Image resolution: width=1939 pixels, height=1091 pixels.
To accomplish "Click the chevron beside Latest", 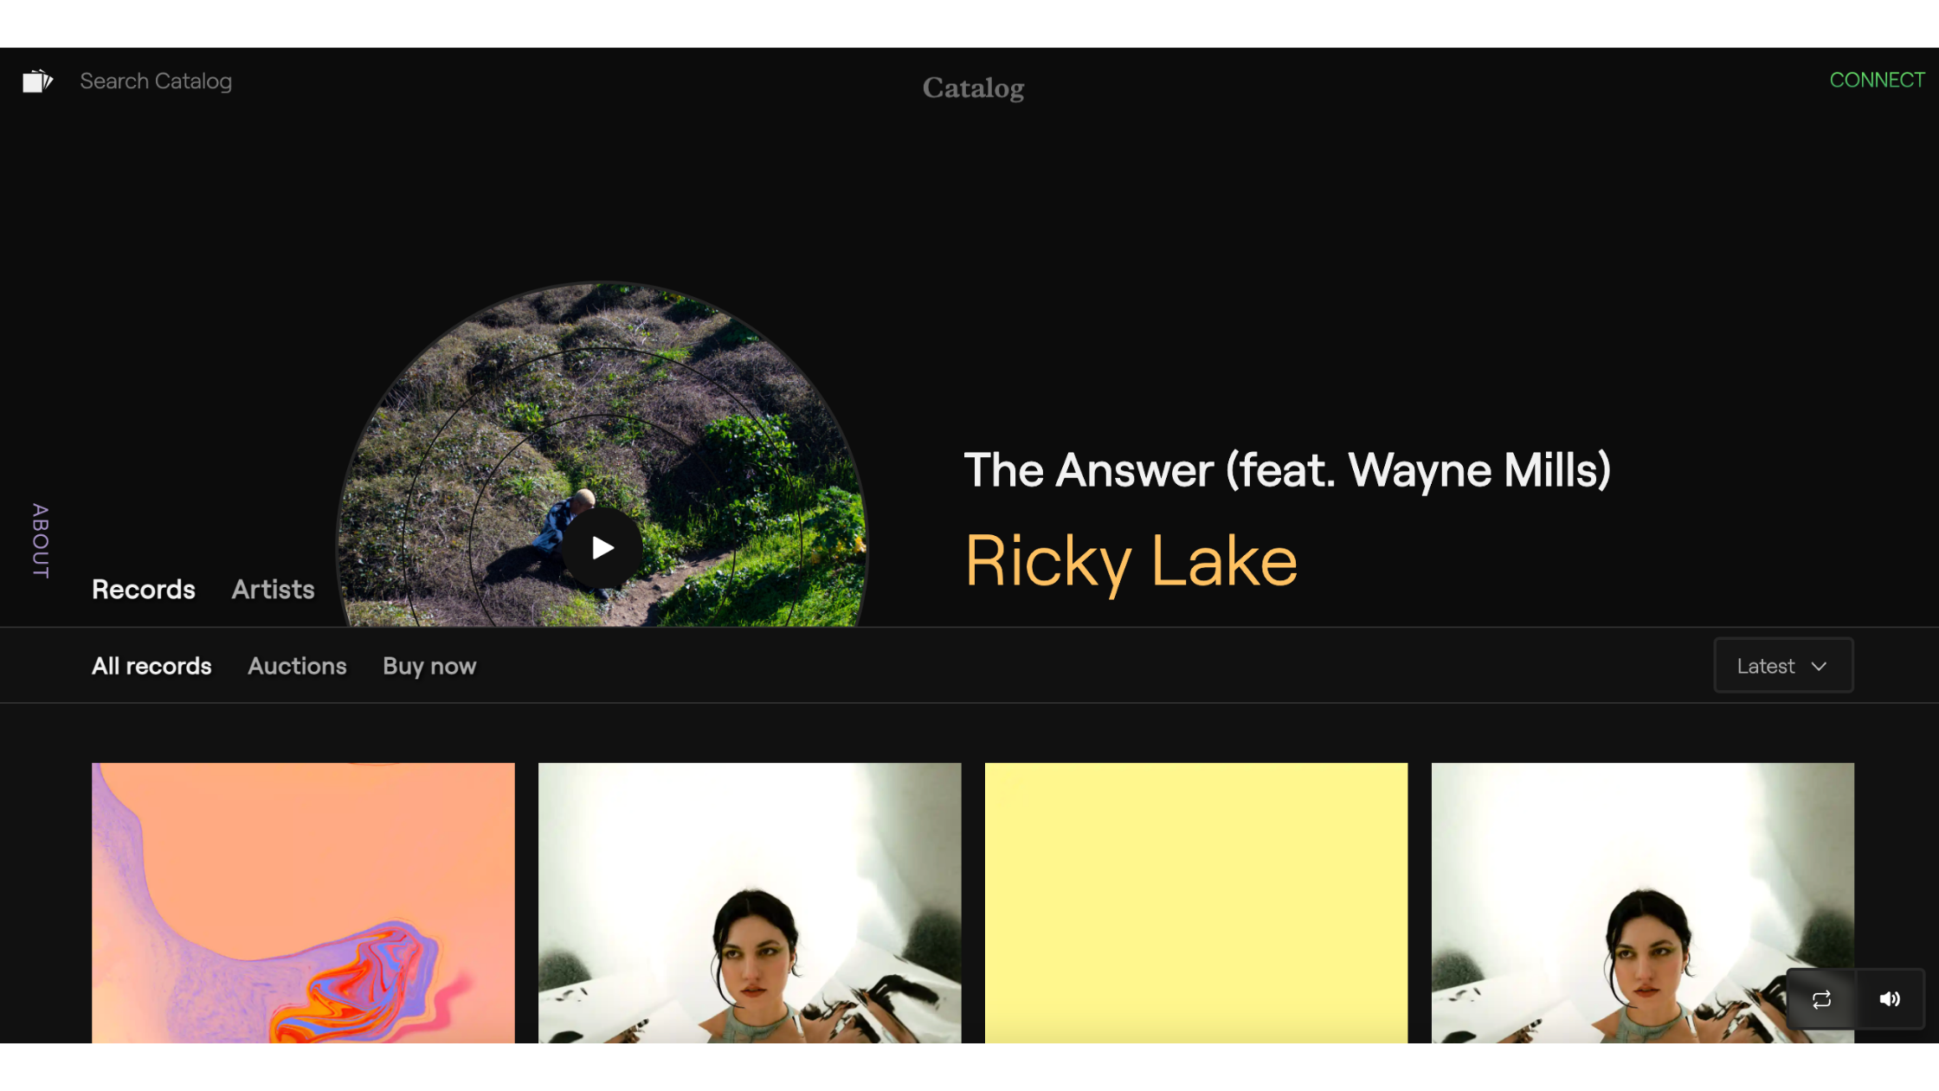I will [x=1819, y=666].
